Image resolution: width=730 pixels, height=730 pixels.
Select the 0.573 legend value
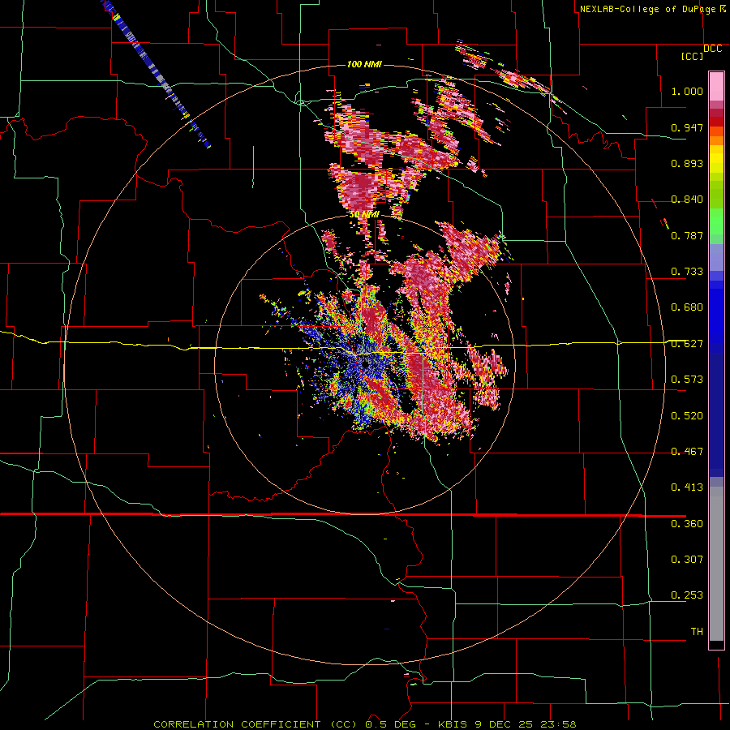(x=687, y=380)
